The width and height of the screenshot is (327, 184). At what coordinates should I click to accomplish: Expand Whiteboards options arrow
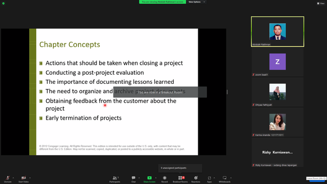click(x=231, y=178)
